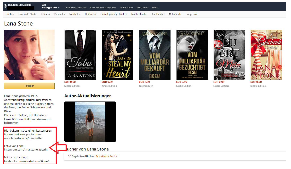The width and height of the screenshot is (291, 169).
Task: Click the Autor-Aktualisierungen heading
Action: coord(88,96)
